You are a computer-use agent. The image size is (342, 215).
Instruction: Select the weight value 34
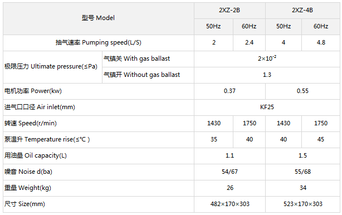[302, 188]
